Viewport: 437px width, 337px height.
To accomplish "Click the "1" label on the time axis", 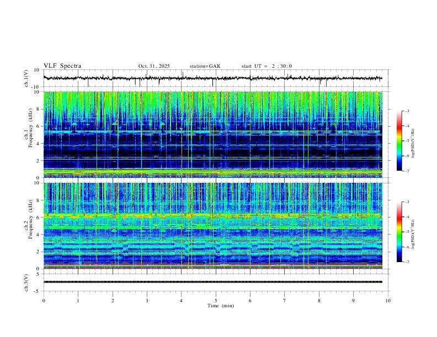I will (x=78, y=301).
